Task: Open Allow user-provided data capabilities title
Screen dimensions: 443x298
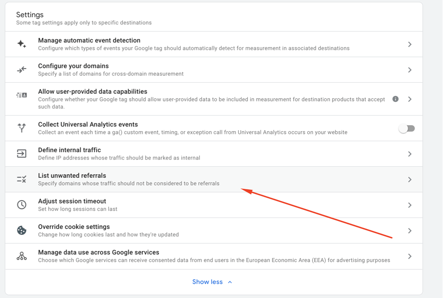Action: click(93, 91)
